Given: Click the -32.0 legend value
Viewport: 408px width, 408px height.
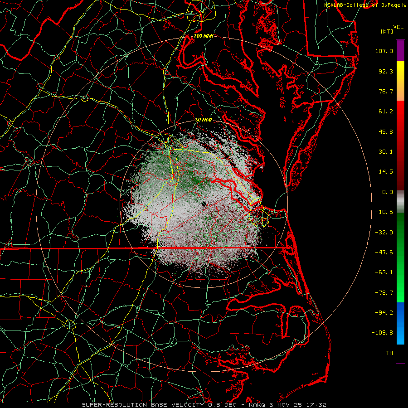Looking at the screenshot, I should 384,233.
